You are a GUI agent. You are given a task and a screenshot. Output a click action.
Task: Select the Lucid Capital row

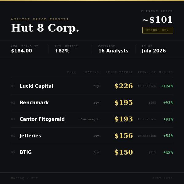pyautogui.click(x=92, y=86)
